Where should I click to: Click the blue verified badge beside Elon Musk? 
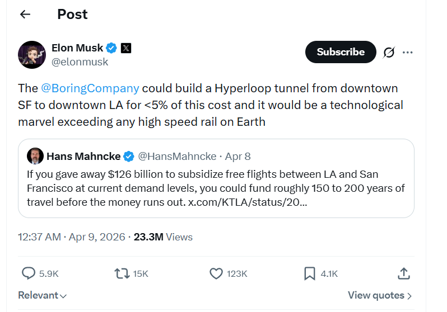click(111, 48)
